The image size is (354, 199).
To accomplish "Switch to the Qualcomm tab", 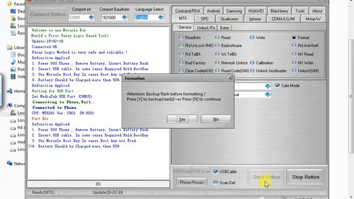I will [x=230, y=19].
